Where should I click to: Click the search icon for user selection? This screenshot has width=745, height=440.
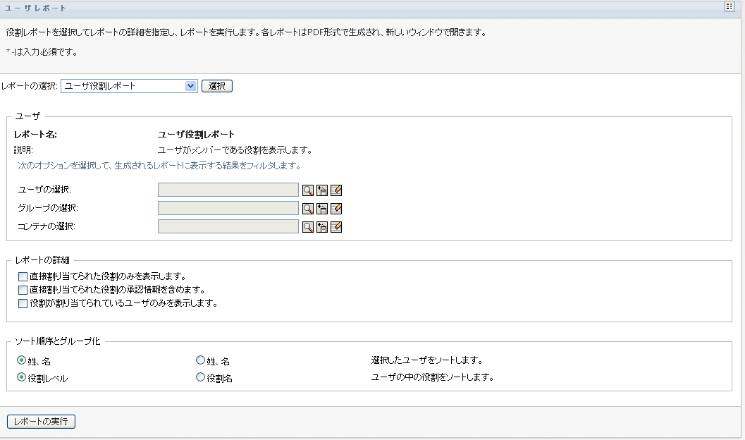click(307, 190)
